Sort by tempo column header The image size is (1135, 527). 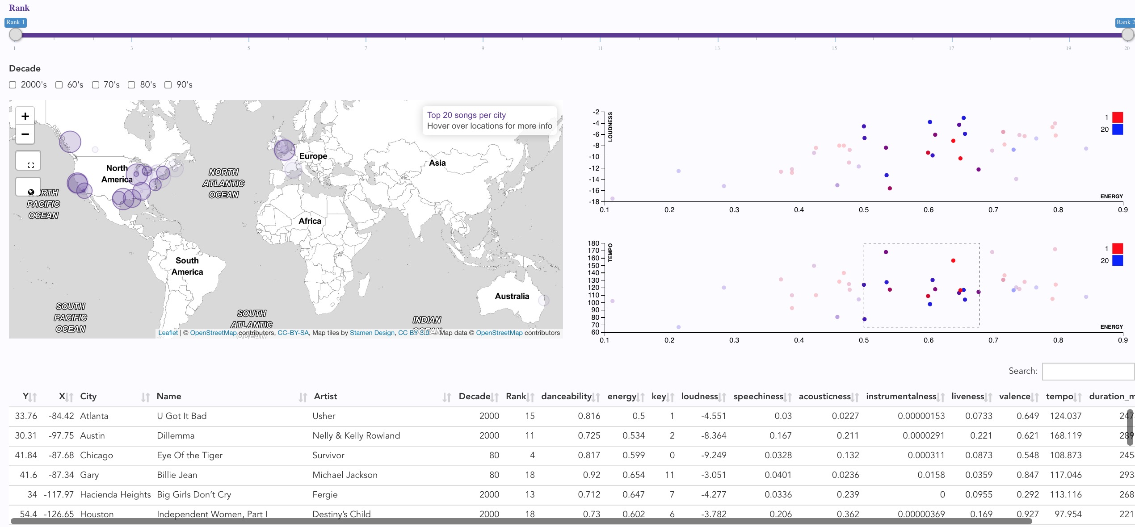pyautogui.click(x=1059, y=397)
